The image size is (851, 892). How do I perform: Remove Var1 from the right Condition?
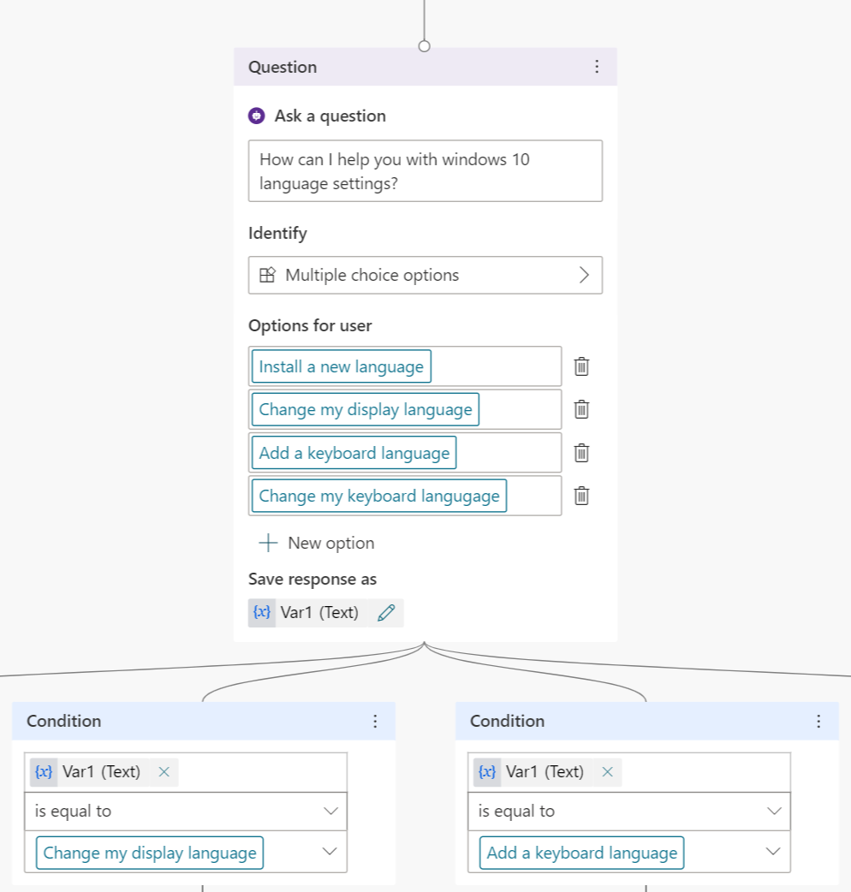[607, 772]
